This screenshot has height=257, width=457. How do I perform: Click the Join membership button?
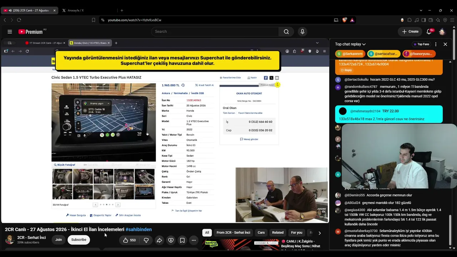[59, 240]
